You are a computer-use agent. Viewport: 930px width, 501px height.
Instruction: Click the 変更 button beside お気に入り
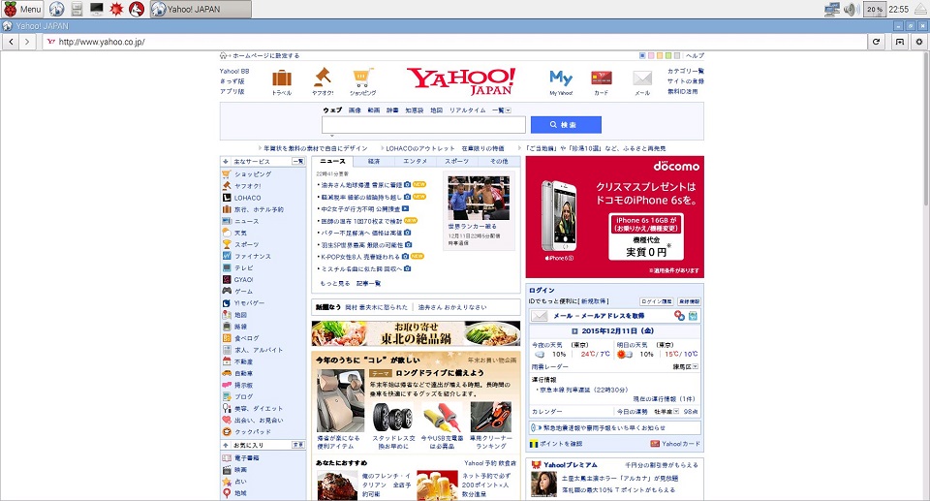pyautogui.click(x=298, y=445)
